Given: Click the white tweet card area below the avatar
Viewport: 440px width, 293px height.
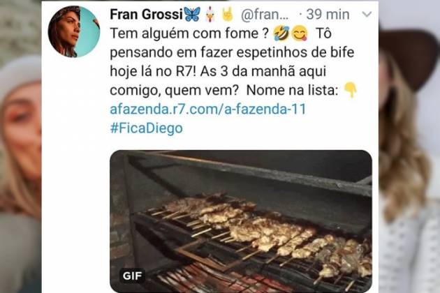Looking at the screenshot, I should coord(75,174).
